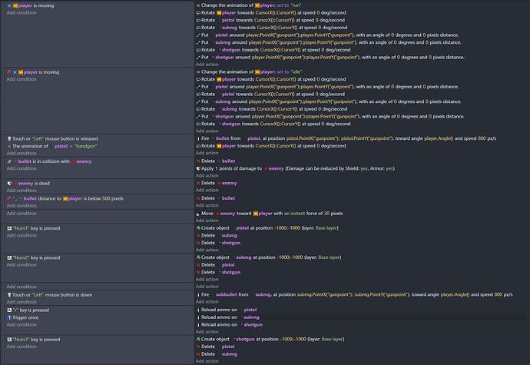
Task: Click the Trigger once condition icon
Action: (7, 317)
